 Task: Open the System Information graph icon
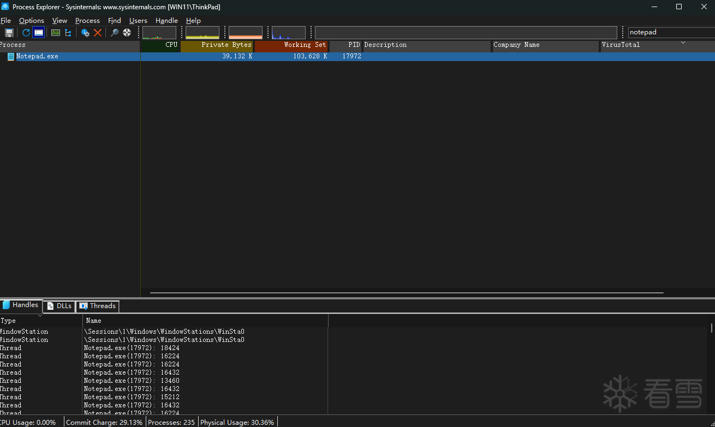pos(56,33)
